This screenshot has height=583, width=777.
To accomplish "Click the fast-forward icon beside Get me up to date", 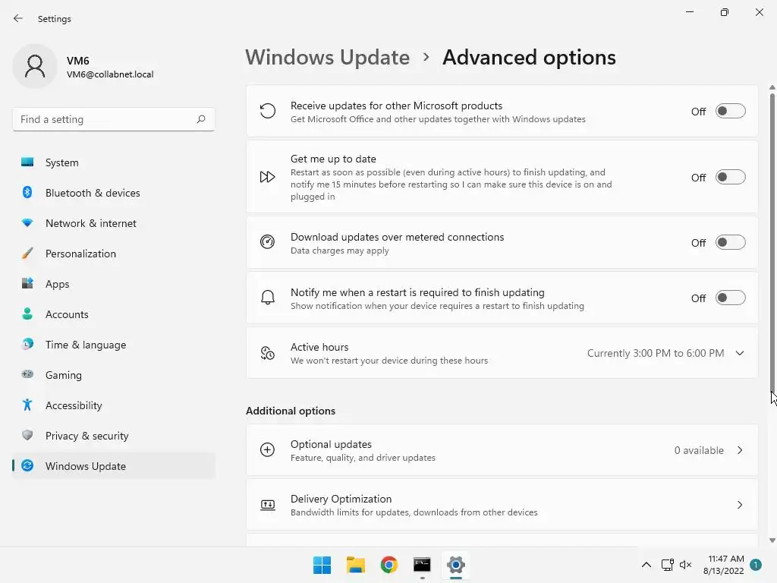I will tap(268, 177).
